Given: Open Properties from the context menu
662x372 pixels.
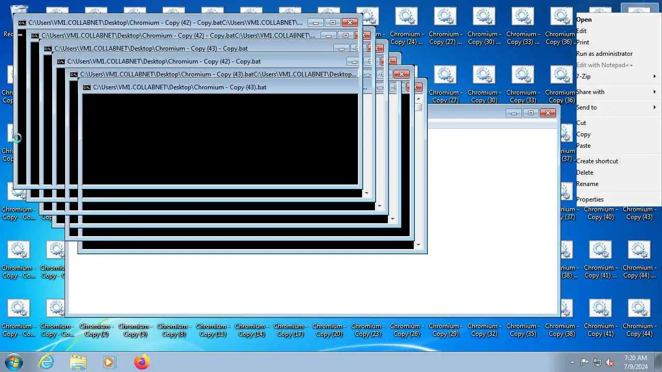Looking at the screenshot, I should (590, 199).
